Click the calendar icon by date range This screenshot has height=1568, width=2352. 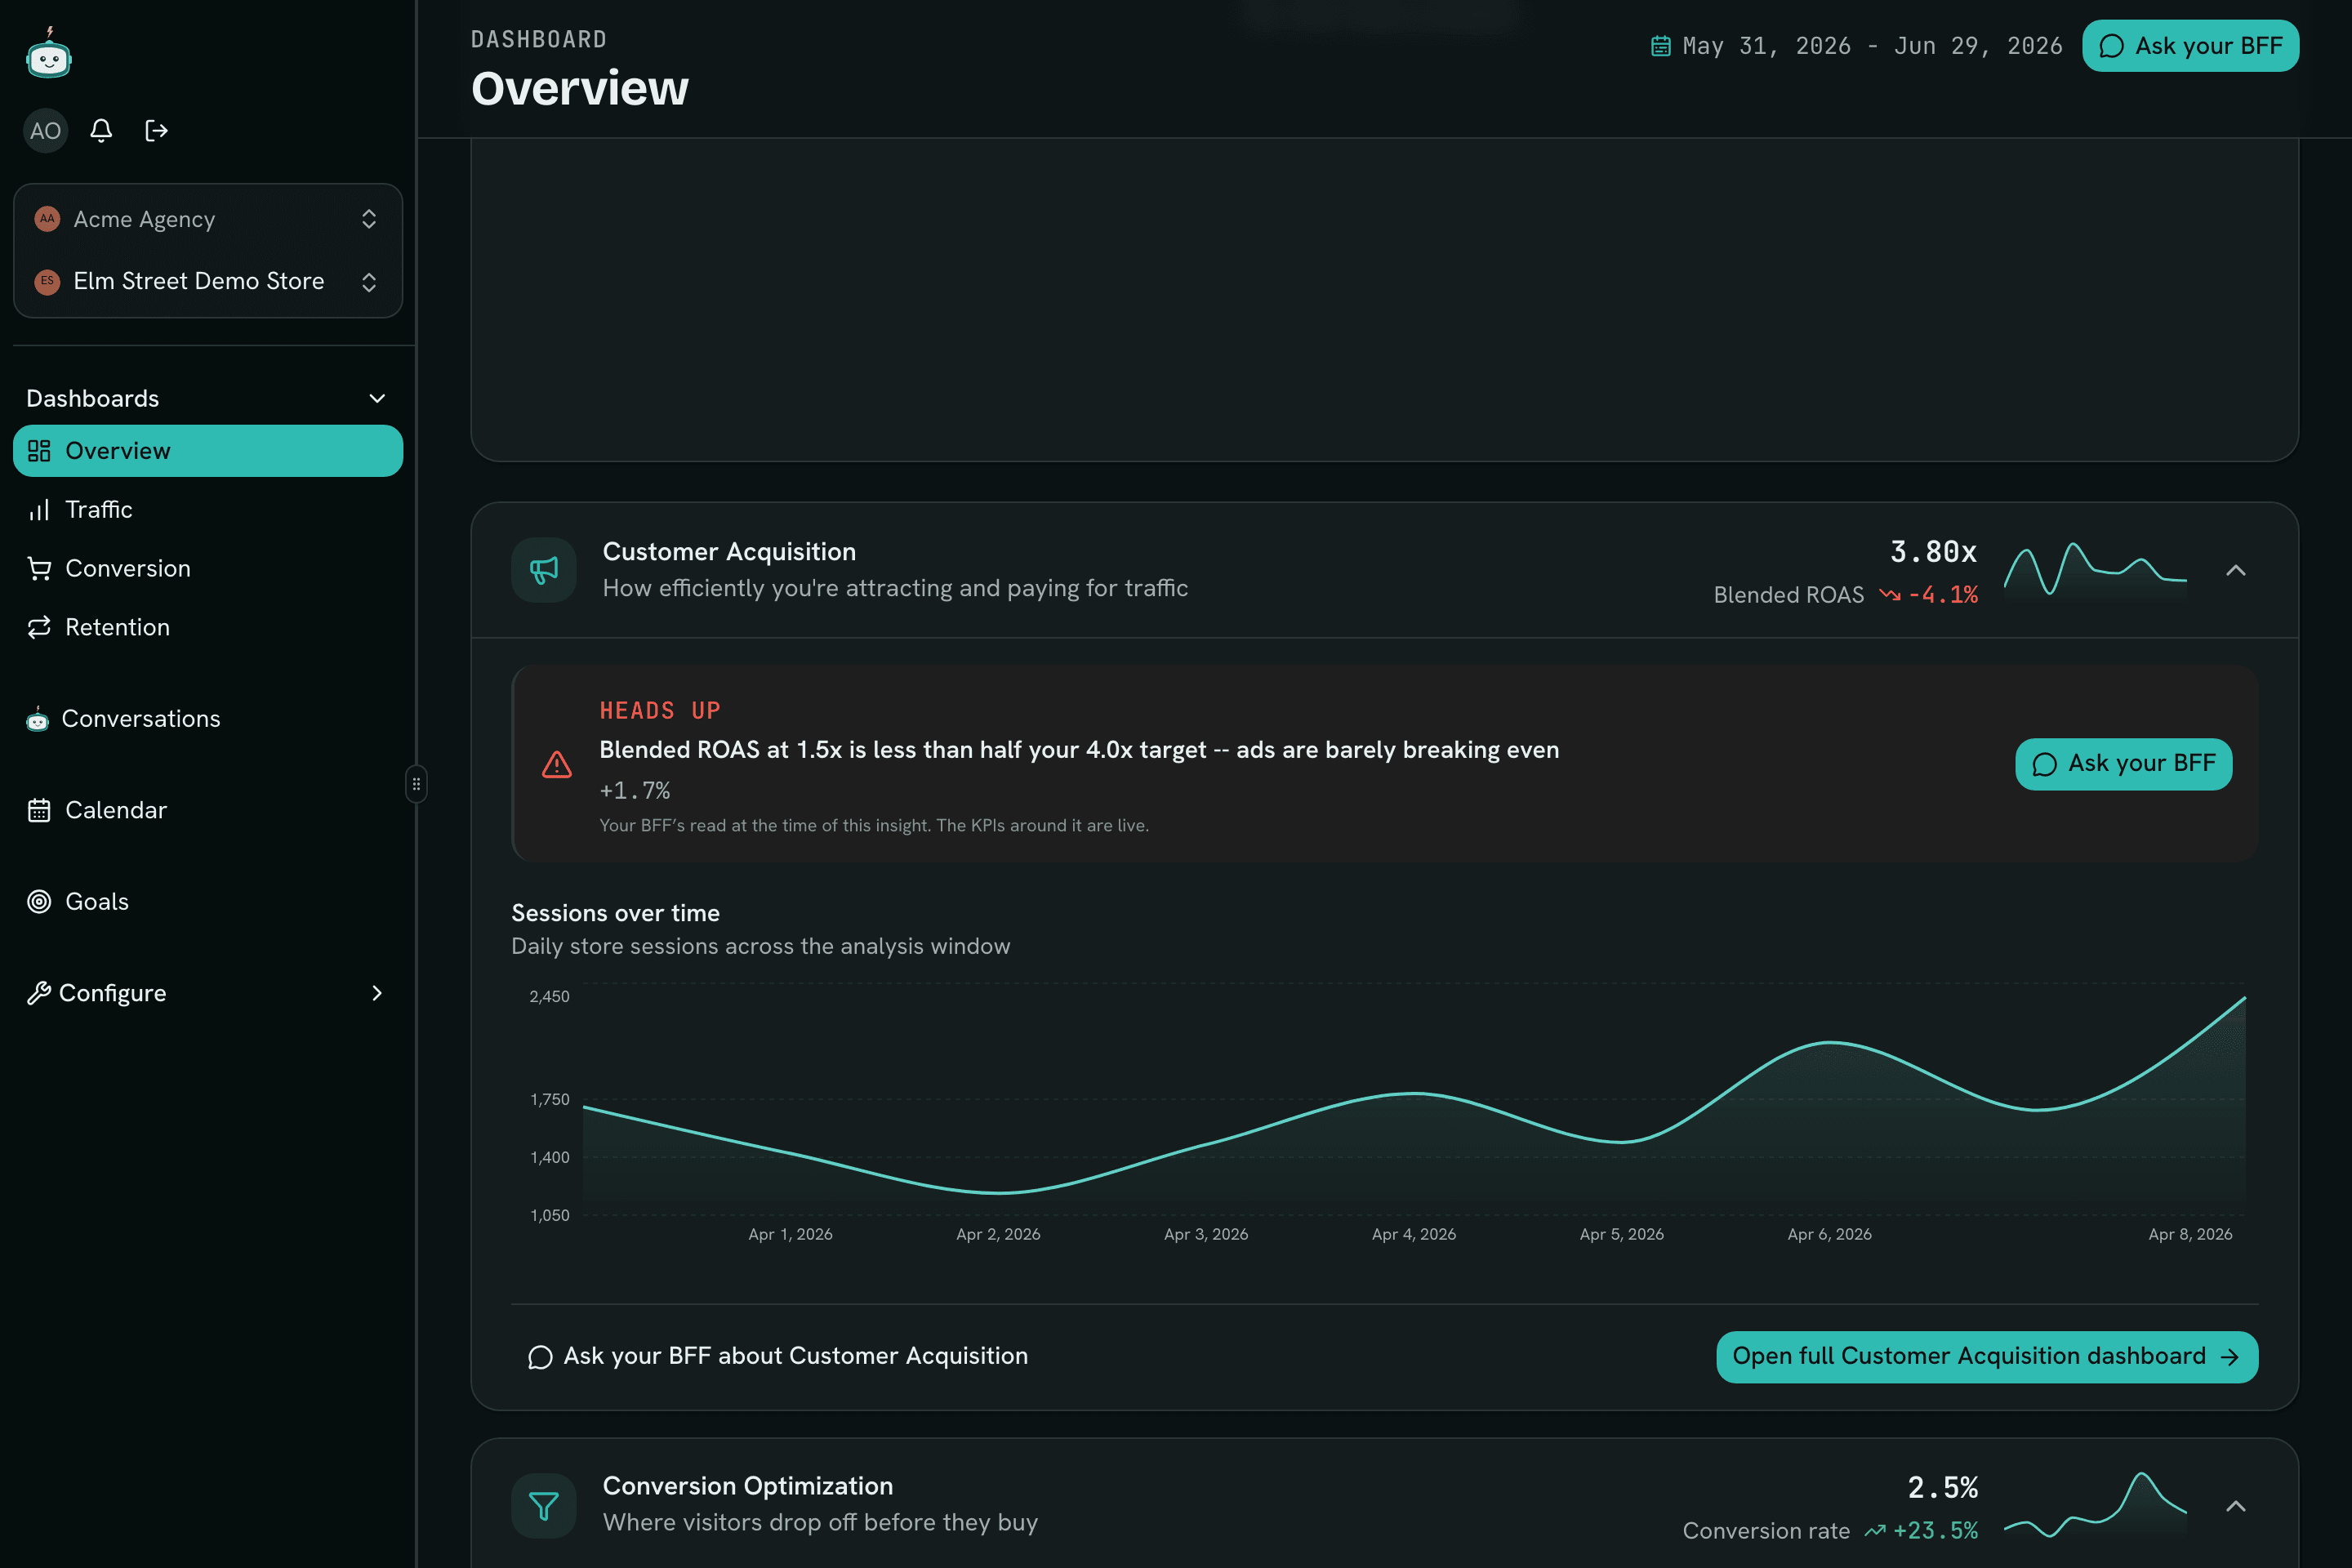(x=1660, y=46)
